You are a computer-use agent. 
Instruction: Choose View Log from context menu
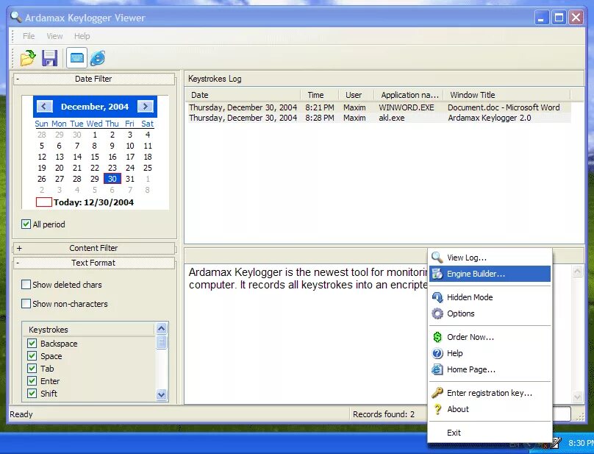(x=490, y=258)
